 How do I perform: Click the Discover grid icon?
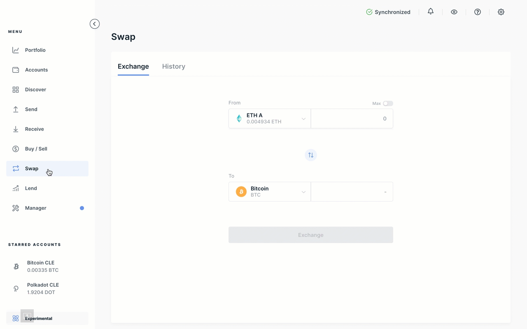[x=16, y=90]
